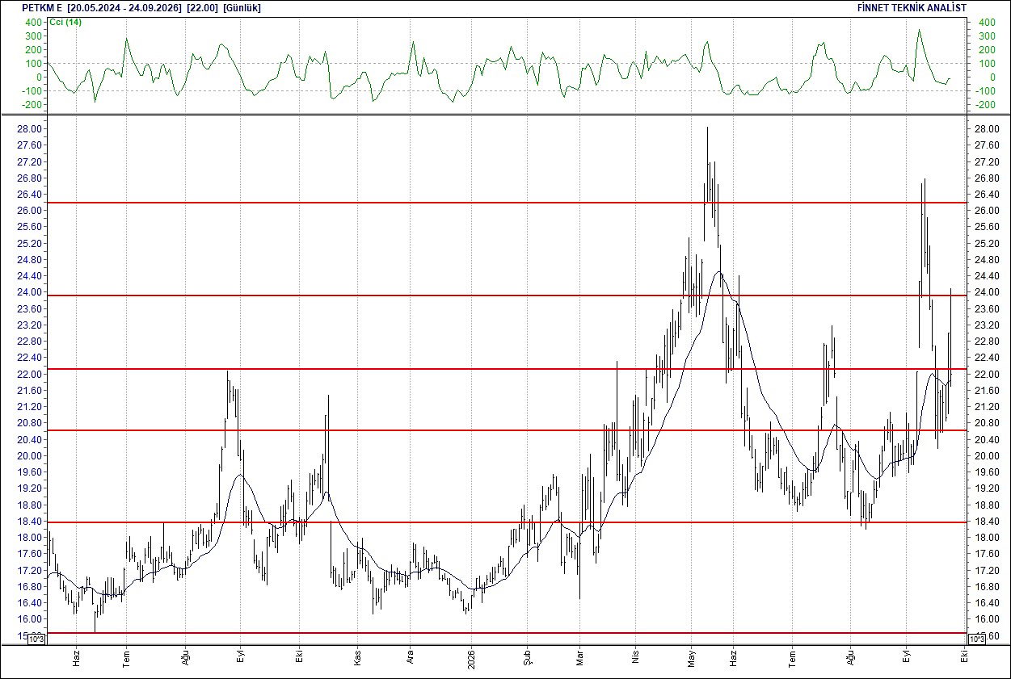The image size is (1011, 679).
Task: Click the 400 value on left CCI axis
Action: [33, 23]
